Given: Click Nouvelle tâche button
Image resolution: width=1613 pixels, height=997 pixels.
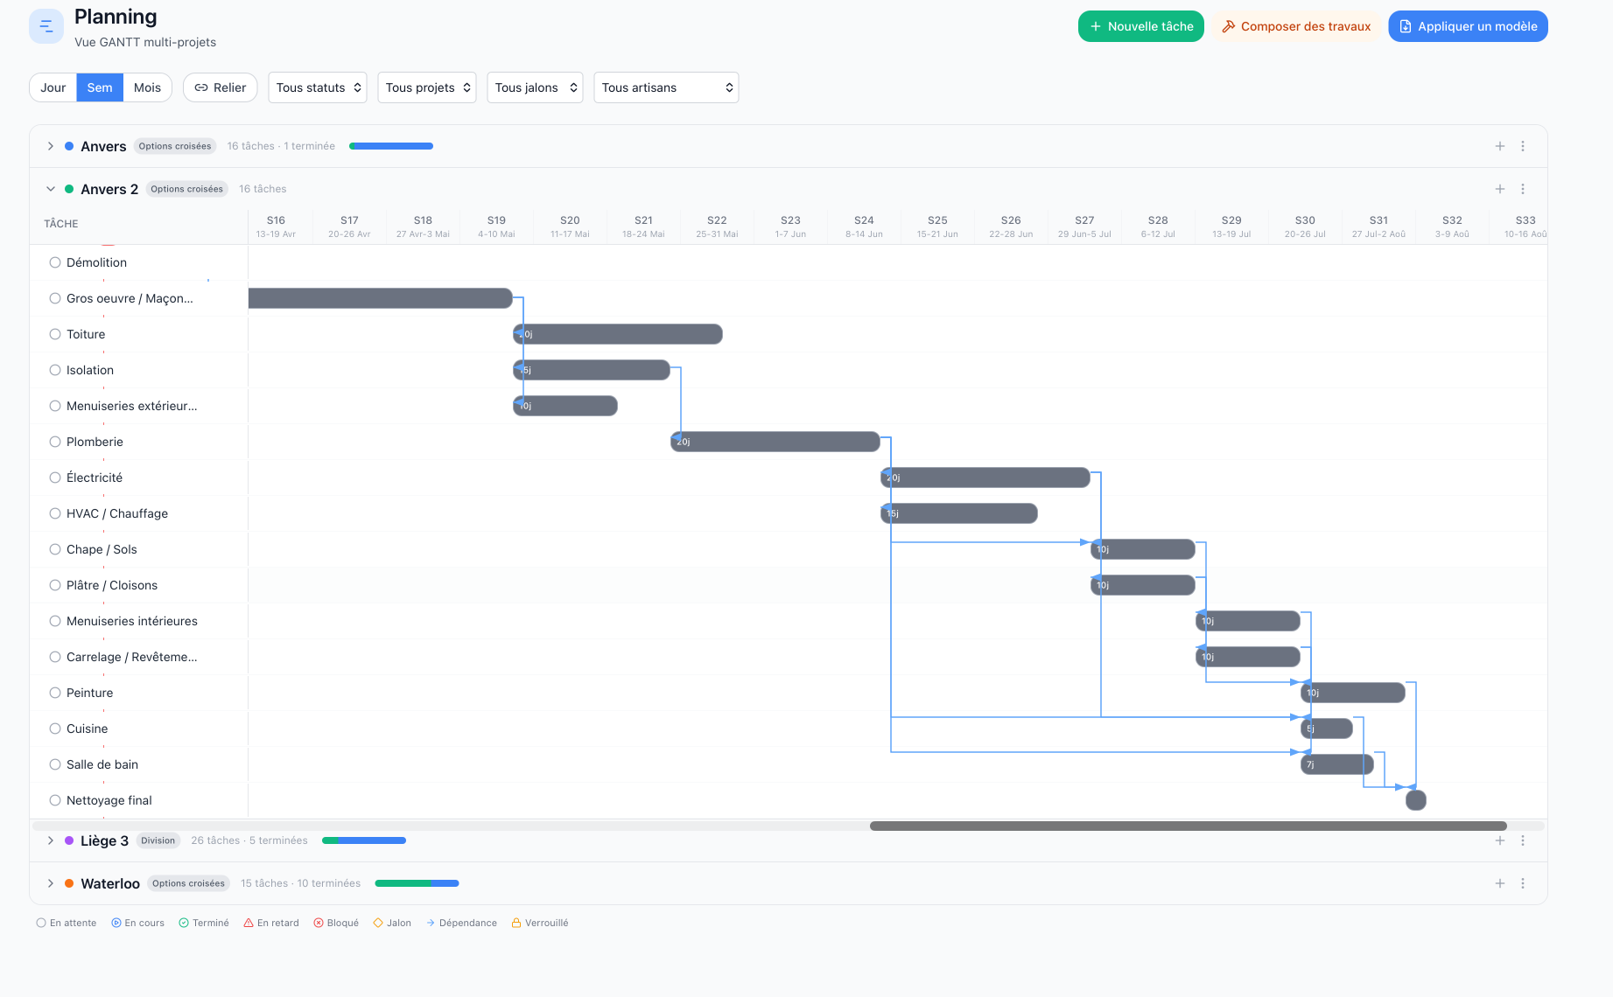Looking at the screenshot, I should pos(1141,26).
